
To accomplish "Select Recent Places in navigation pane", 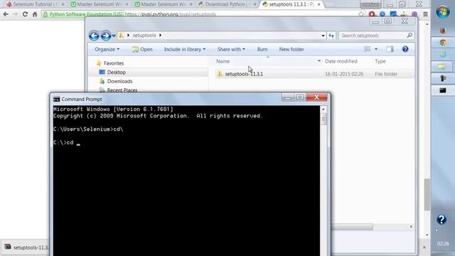I will (122, 90).
